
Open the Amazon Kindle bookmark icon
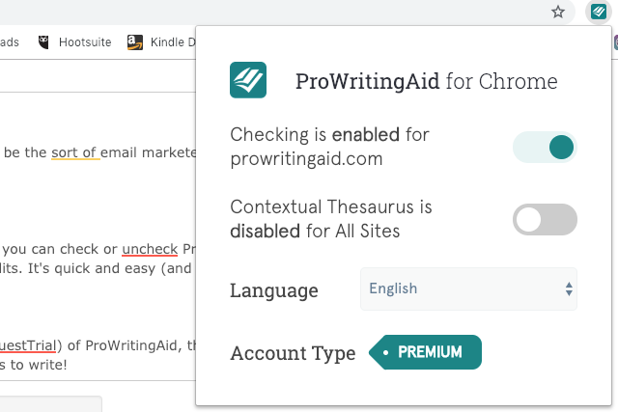pyautogui.click(x=135, y=42)
